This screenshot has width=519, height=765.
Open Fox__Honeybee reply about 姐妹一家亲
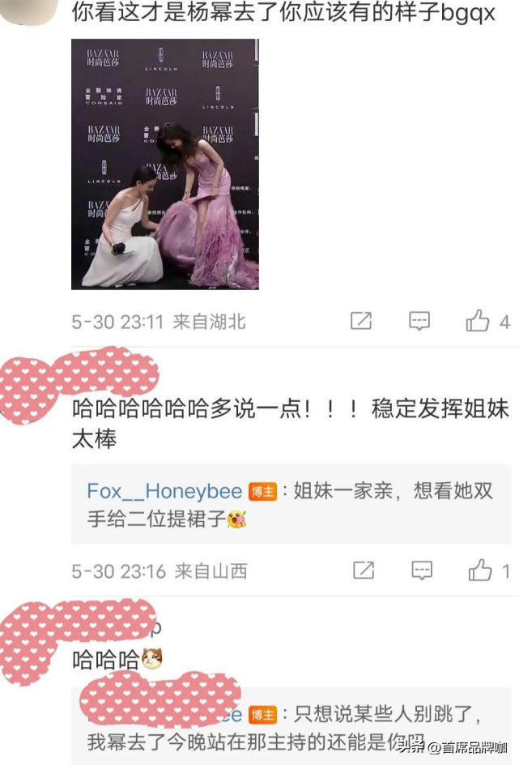(x=291, y=505)
